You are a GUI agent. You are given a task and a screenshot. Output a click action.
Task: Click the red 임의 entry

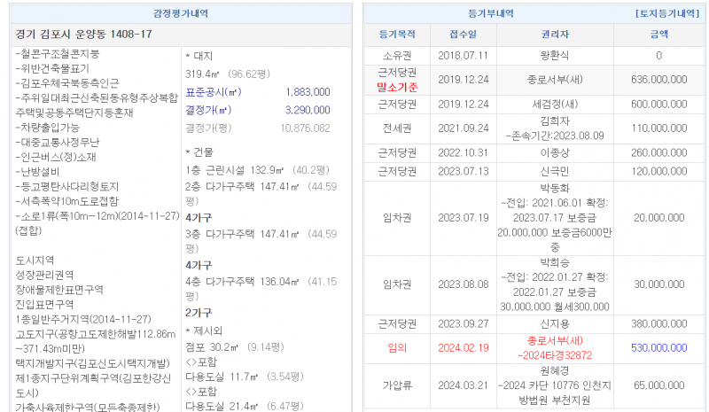pos(396,348)
